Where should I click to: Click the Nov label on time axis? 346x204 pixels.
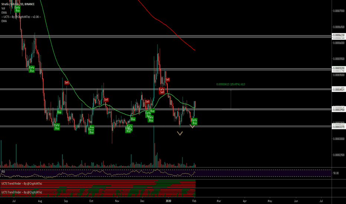(117, 201)
